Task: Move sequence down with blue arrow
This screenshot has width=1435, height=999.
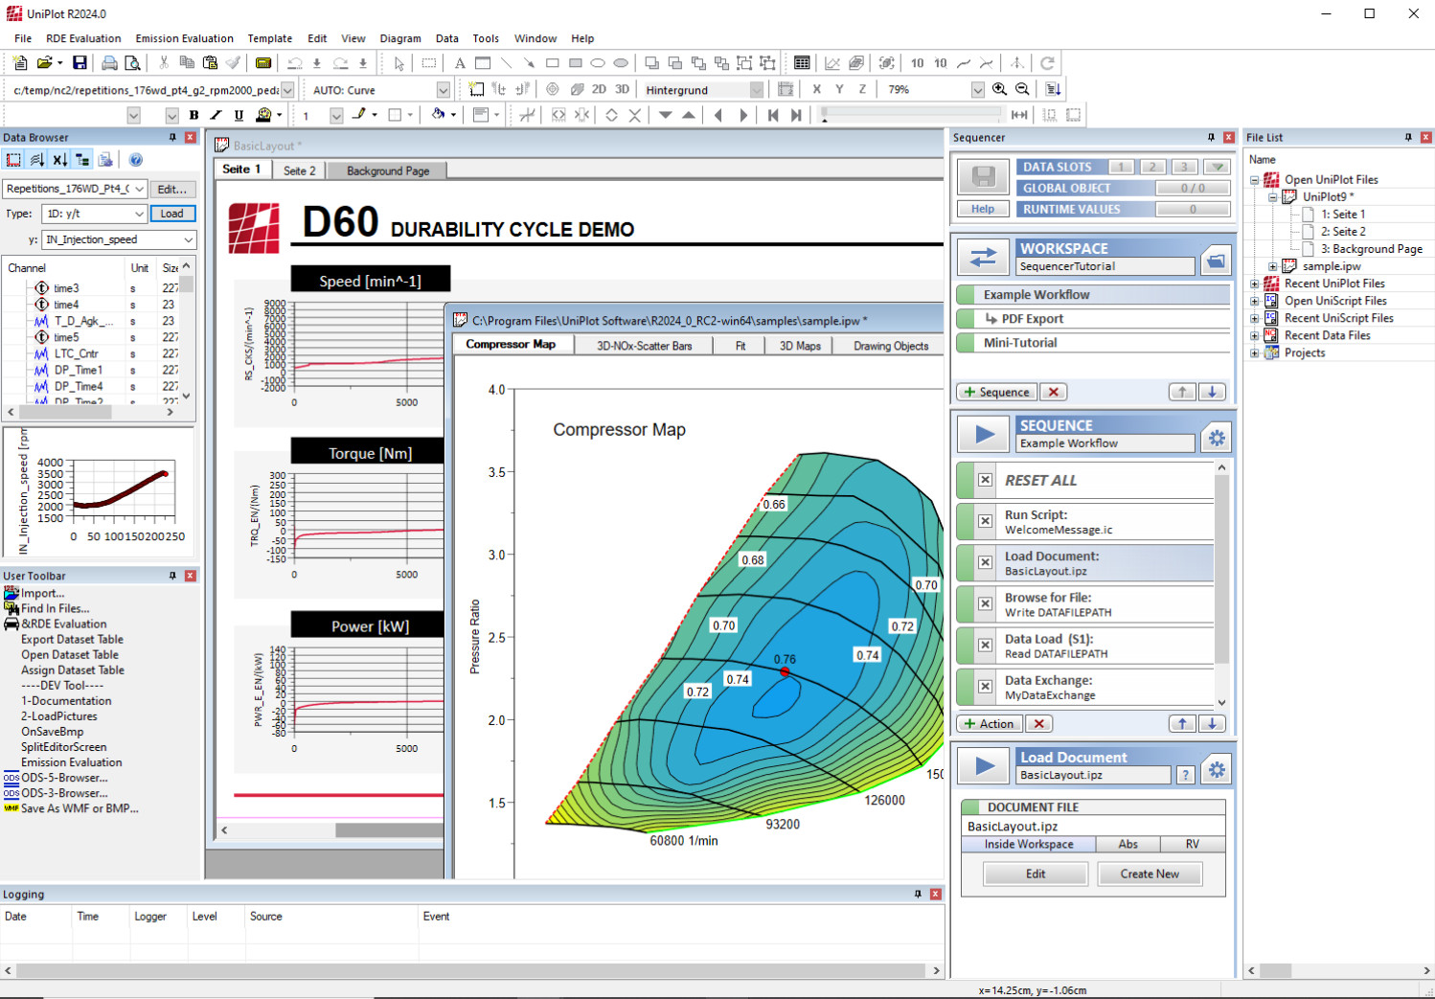Action: [1213, 392]
